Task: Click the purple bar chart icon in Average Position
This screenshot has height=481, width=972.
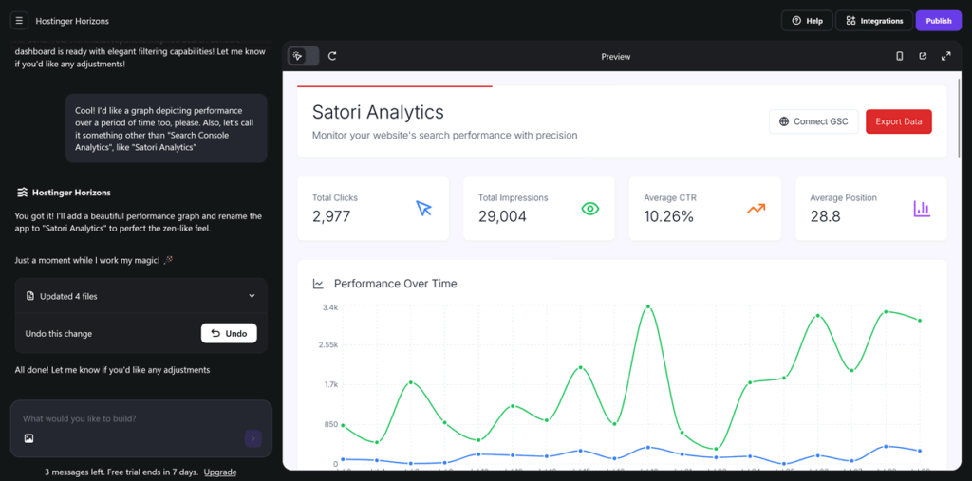Action: tap(922, 209)
